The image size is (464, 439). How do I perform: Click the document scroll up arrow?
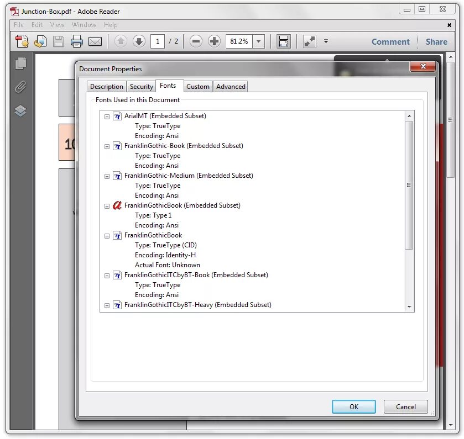coord(451,57)
